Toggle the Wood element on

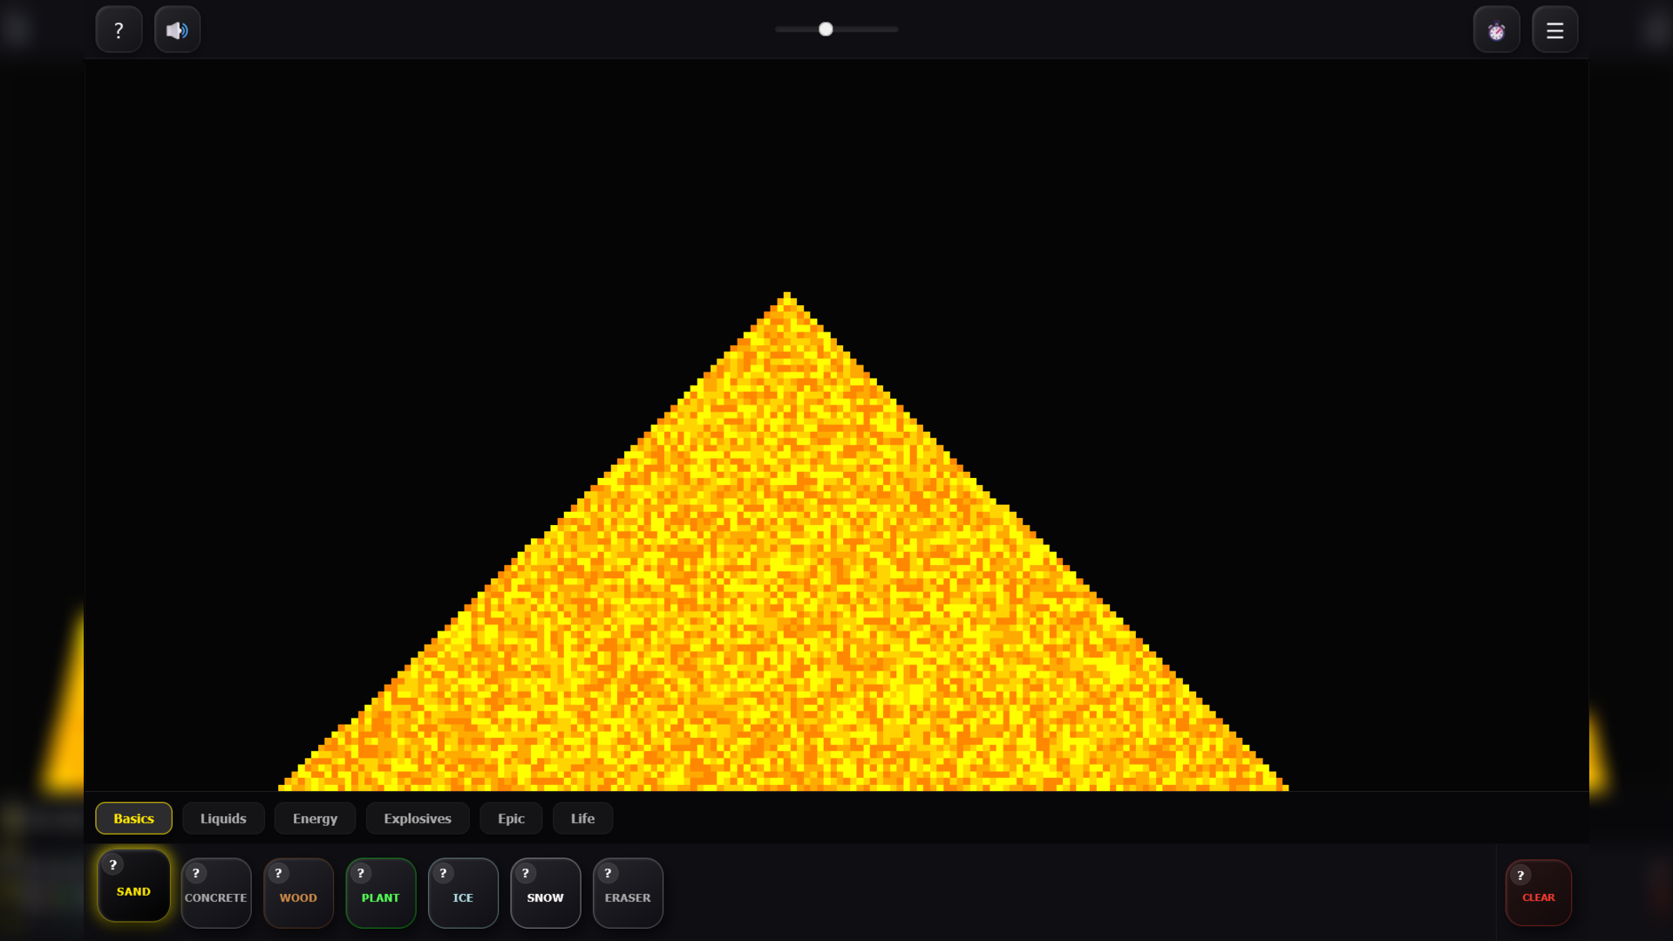298,897
